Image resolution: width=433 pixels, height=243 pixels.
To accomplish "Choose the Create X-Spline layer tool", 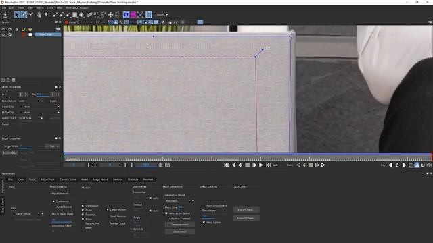I will coord(55,15).
